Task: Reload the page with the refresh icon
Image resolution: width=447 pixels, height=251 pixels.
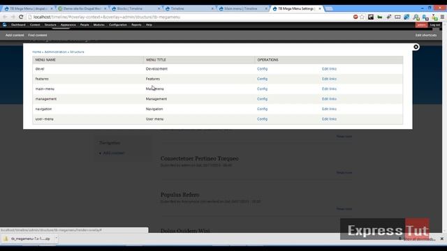Action: (x=21, y=17)
